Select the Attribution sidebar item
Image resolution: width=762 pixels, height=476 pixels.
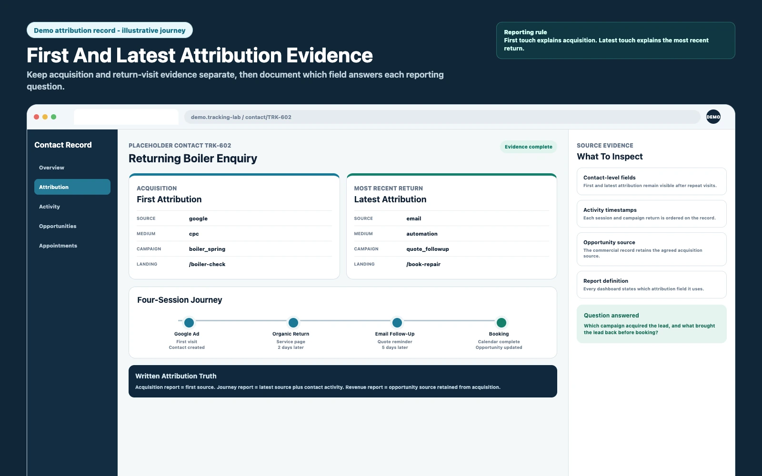pos(72,187)
